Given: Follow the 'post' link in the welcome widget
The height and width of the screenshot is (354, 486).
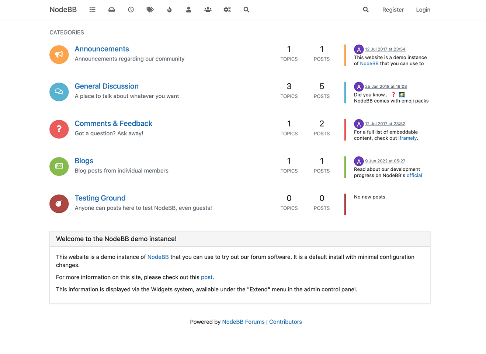Looking at the screenshot, I should pyautogui.click(x=206, y=277).
